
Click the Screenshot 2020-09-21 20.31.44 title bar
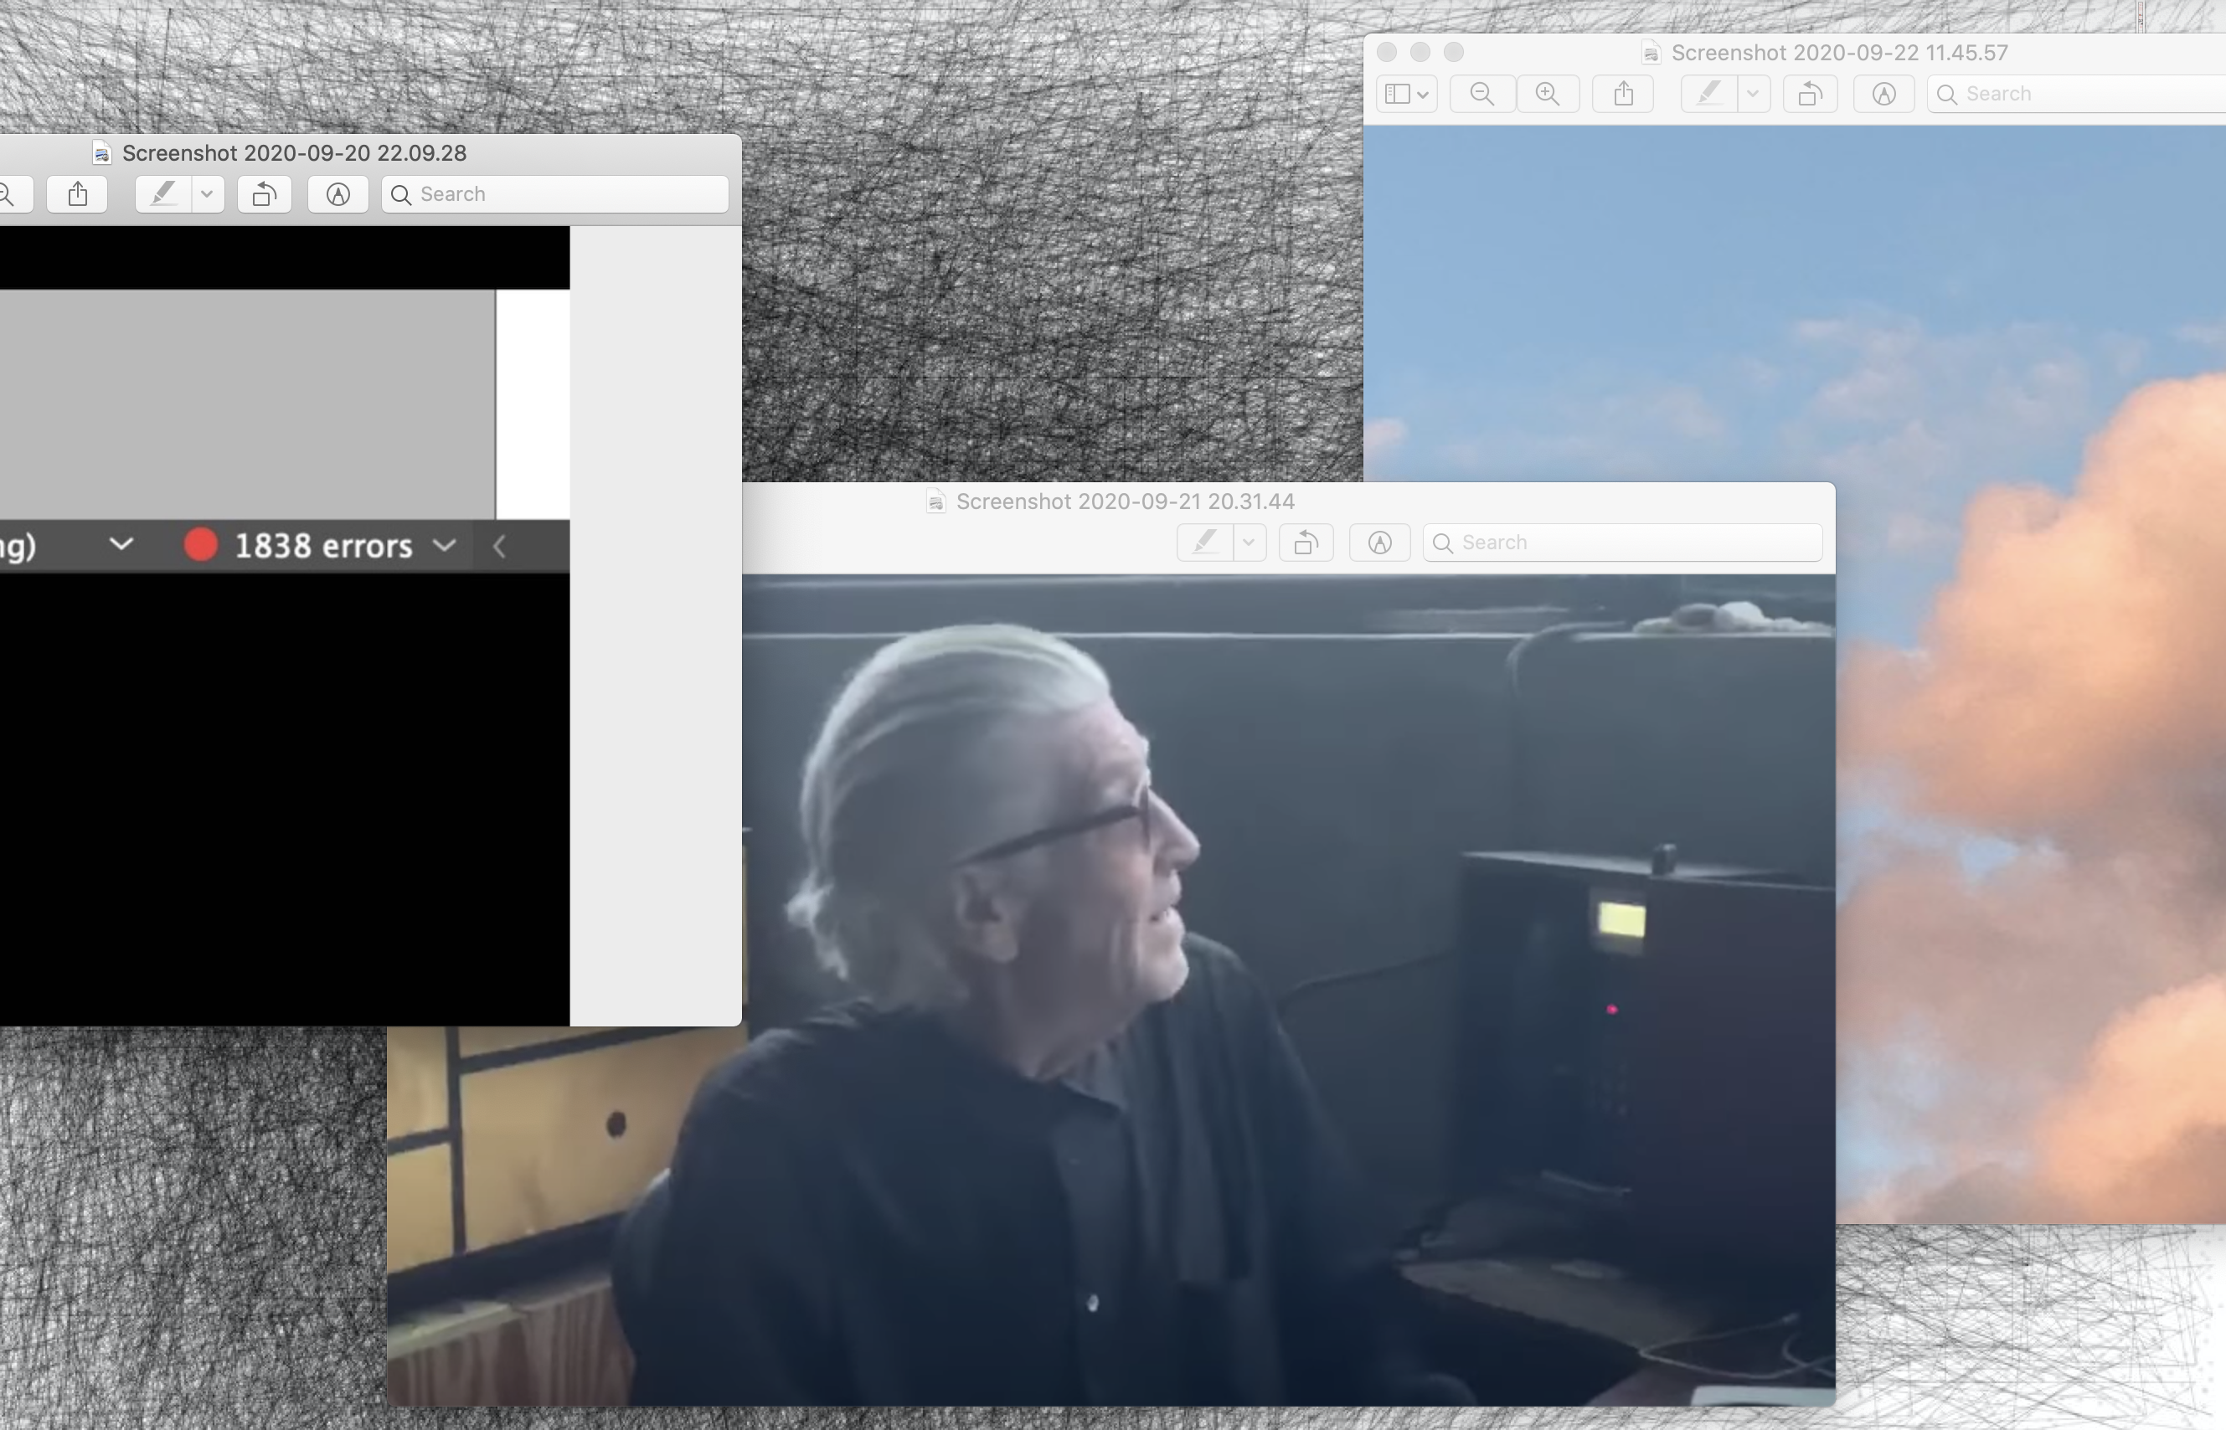click(1125, 502)
